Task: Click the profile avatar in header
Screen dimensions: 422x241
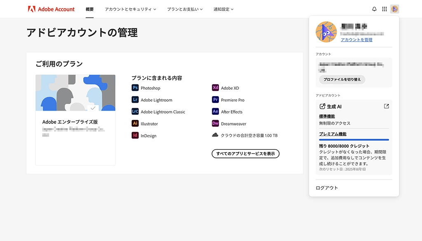Action: [x=394, y=9]
